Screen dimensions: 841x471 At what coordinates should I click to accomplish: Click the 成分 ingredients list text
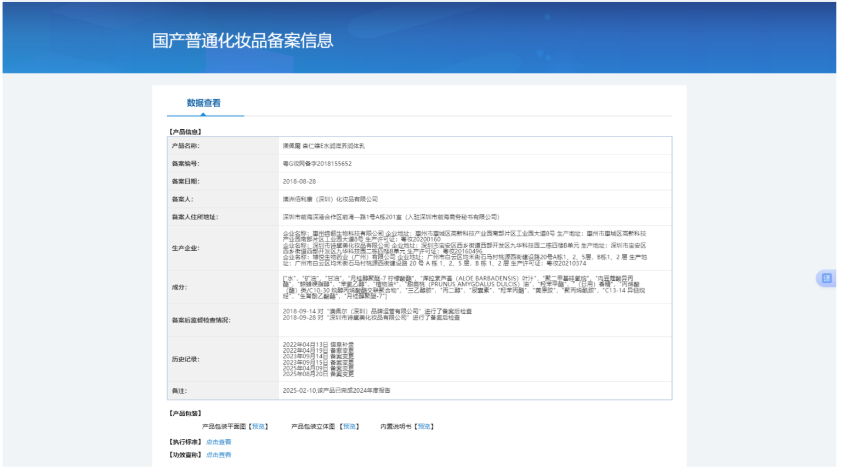coord(463,287)
